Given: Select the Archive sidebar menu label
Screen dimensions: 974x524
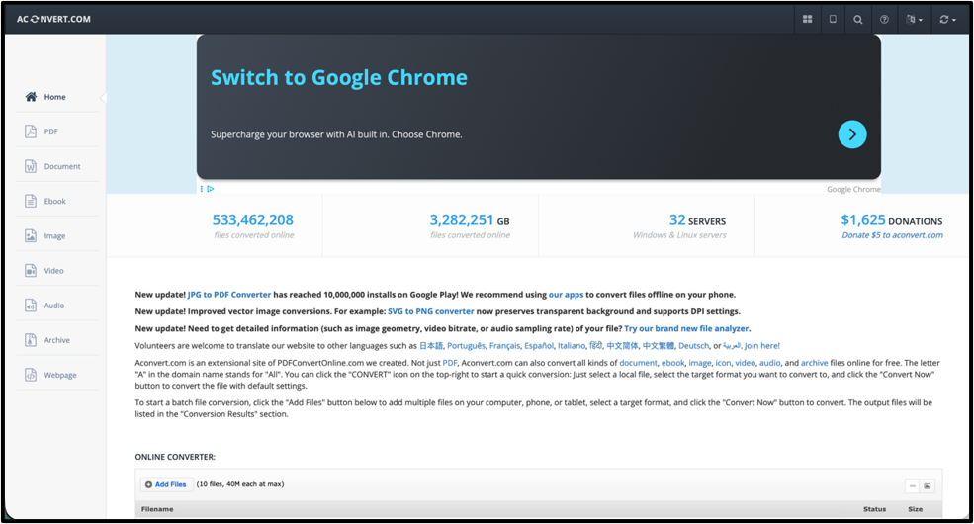Looking at the screenshot, I should coord(56,340).
